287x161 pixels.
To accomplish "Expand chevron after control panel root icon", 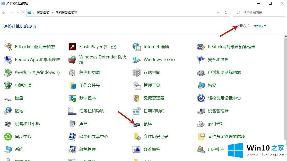I will click(x=34, y=13).
